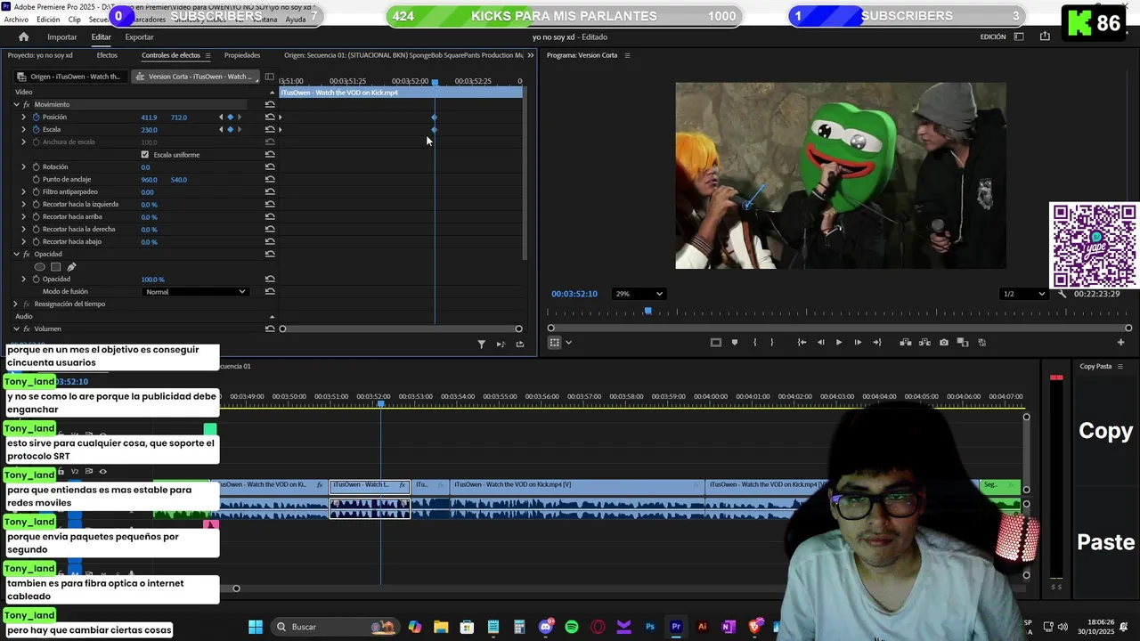Create four-point polygon mask under Opacidad
1140x641 pixels.
click(x=55, y=266)
